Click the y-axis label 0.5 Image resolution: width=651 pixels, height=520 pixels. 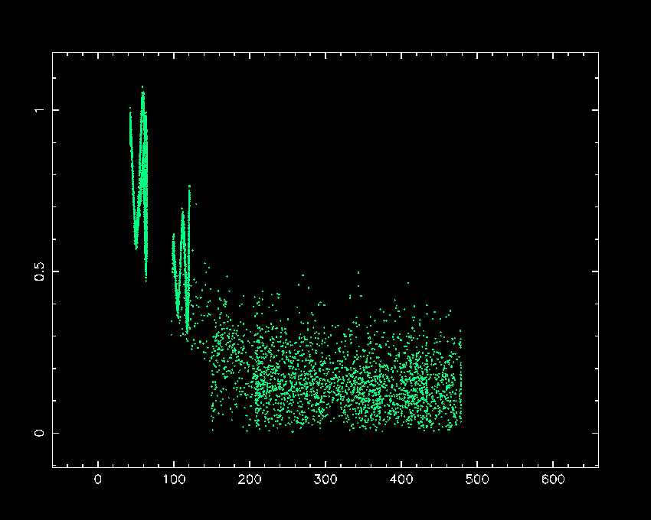point(39,271)
